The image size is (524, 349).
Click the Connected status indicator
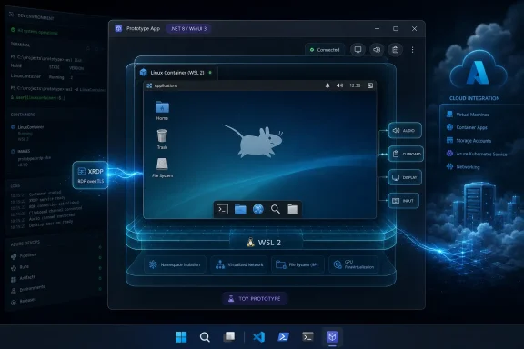click(325, 50)
